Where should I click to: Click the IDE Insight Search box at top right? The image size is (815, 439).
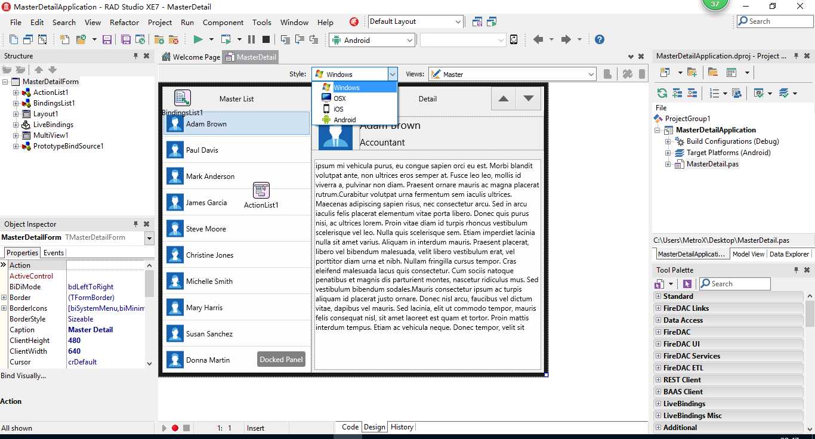click(x=775, y=21)
